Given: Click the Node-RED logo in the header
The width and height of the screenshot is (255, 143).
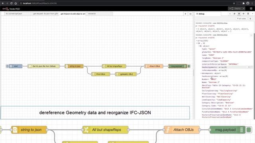Looking at the screenshot, I should point(11,9).
